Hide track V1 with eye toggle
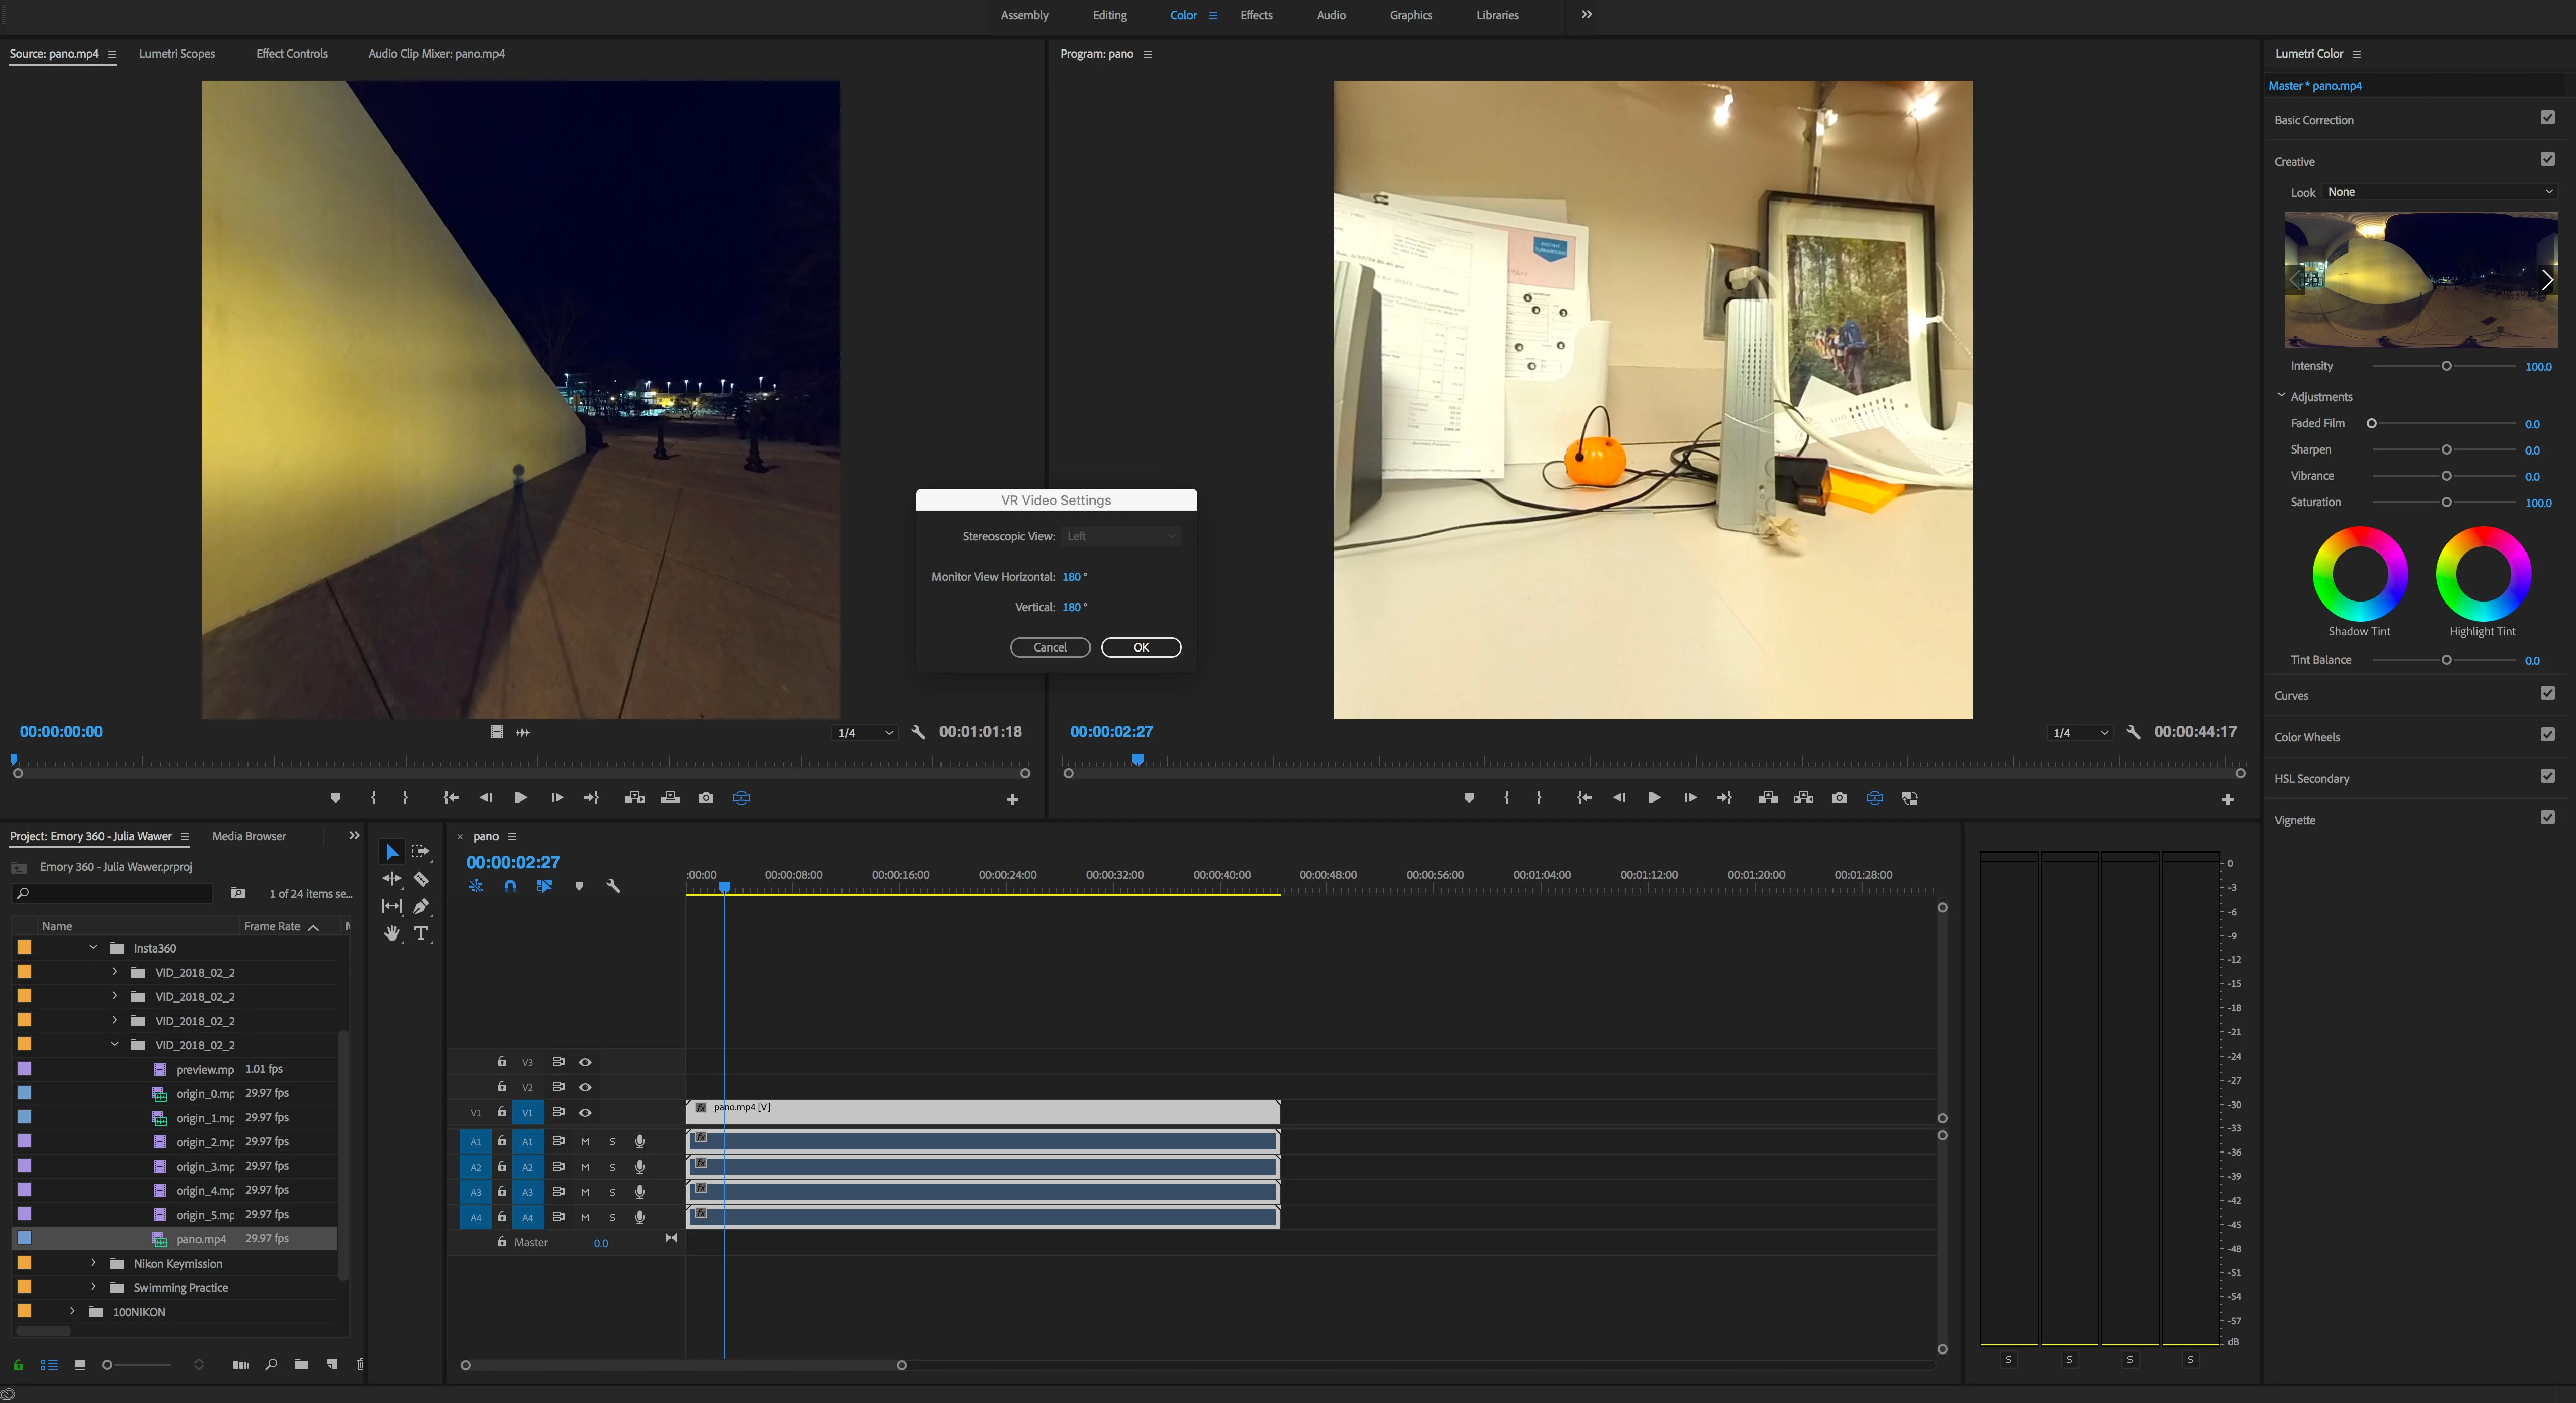The height and width of the screenshot is (1403, 2576). pos(586,1112)
